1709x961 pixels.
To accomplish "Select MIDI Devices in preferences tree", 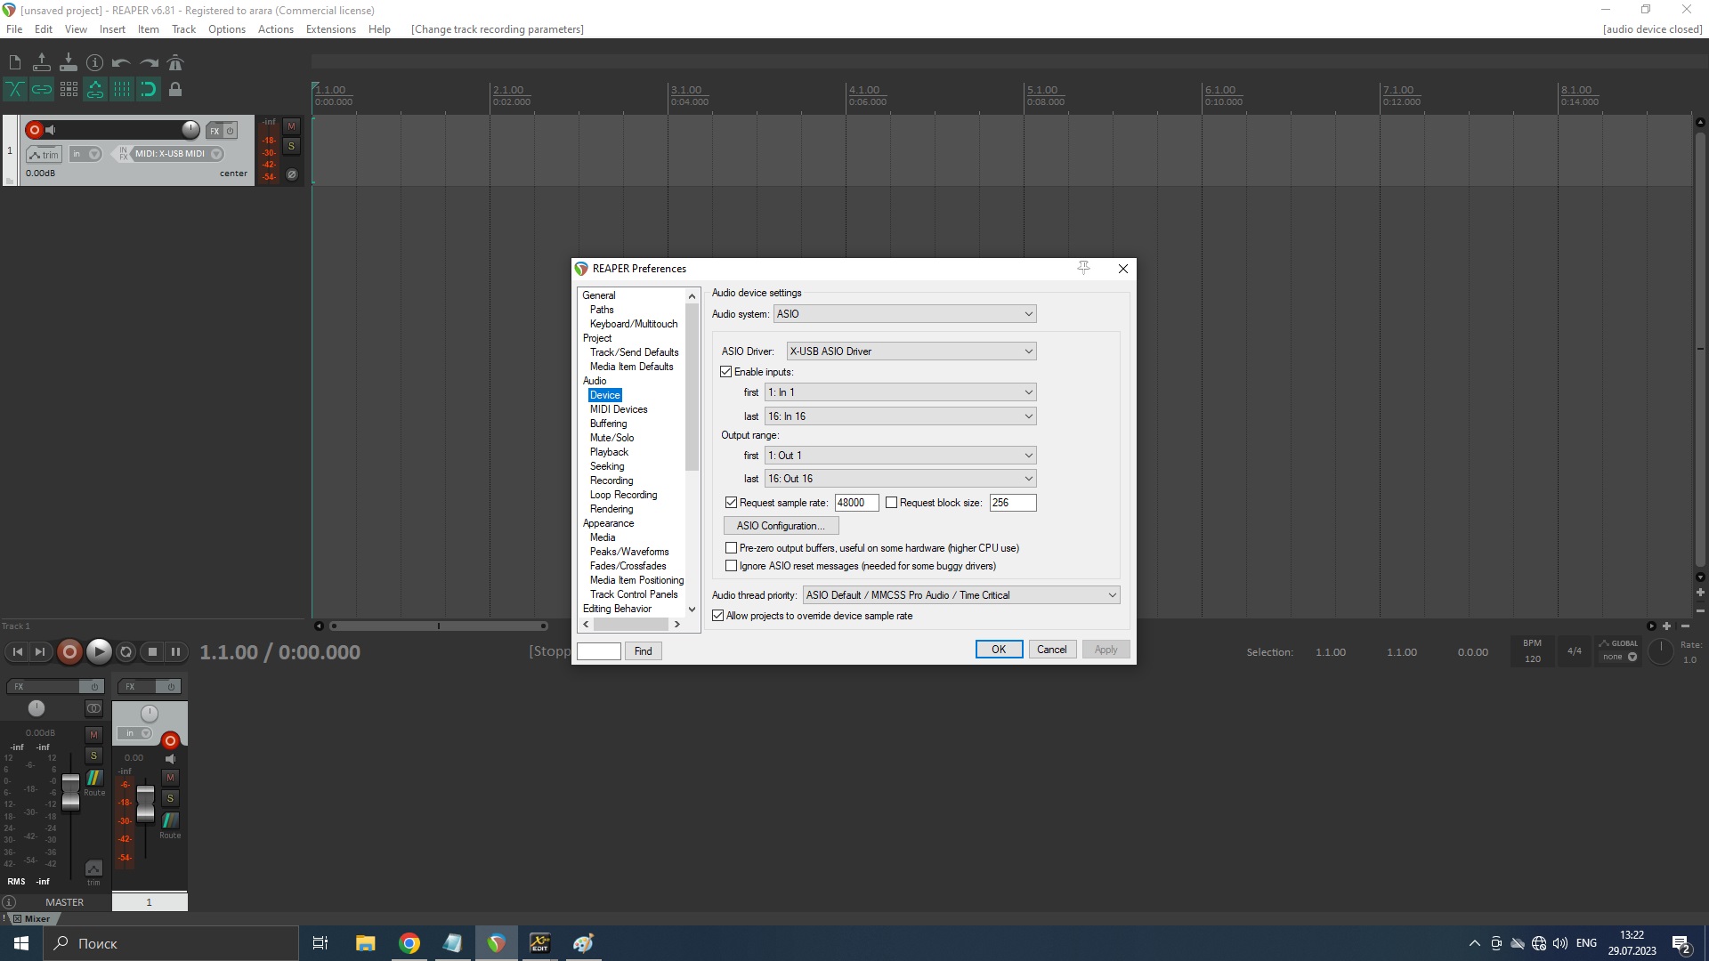I will click(x=618, y=409).
